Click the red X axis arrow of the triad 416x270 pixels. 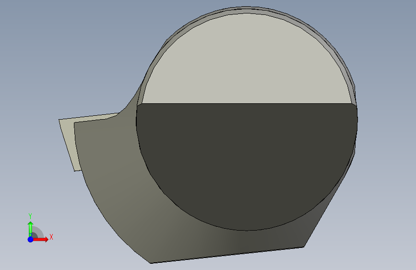tap(40, 239)
